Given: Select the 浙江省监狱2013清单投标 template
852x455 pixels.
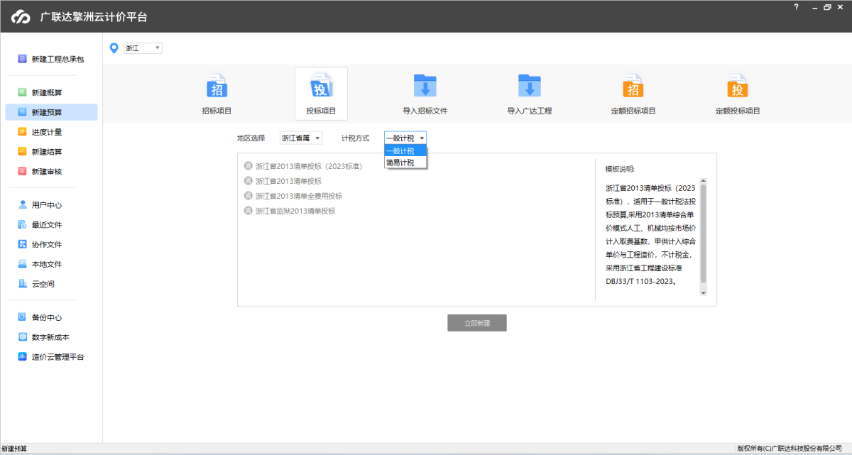Looking at the screenshot, I should [293, 210].
